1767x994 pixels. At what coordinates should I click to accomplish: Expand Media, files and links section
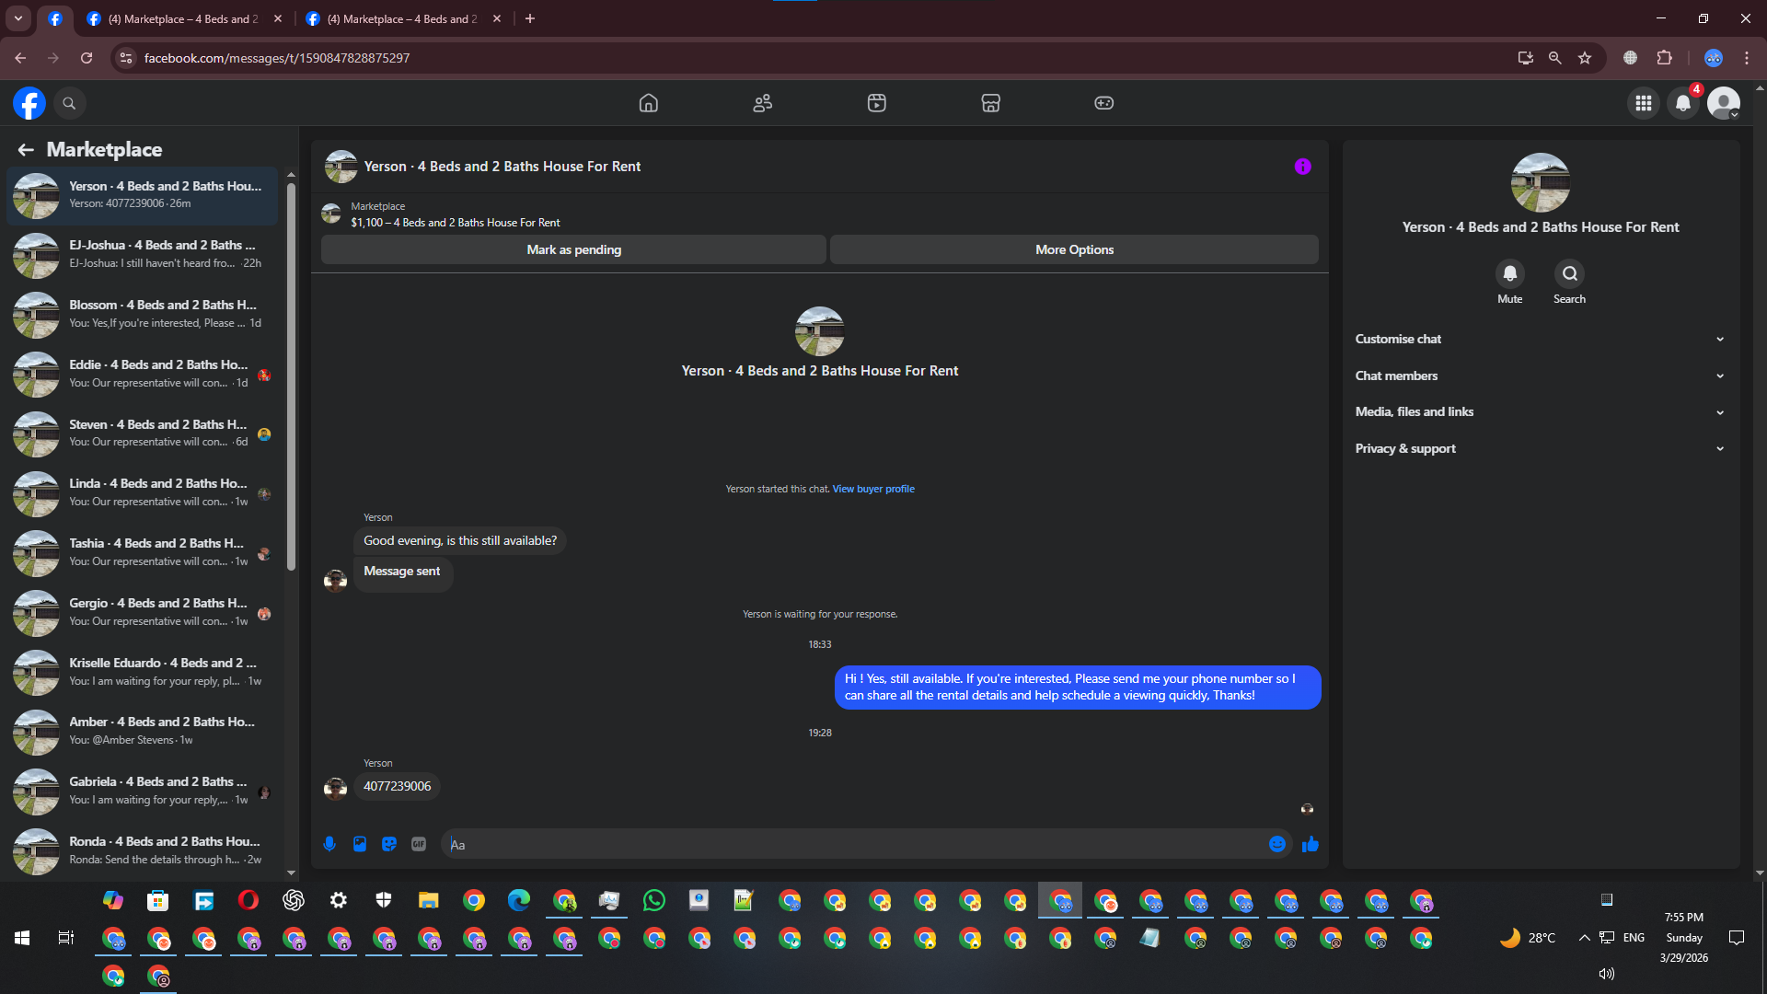(x=1540, y=411)
